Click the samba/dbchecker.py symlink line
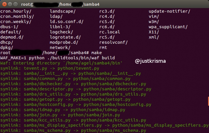This screenshot has height=133, width=209. [x=73, y=84]
